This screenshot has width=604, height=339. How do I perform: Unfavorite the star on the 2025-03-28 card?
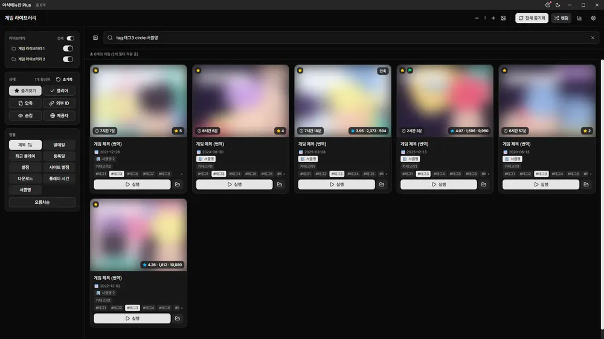coord(300,71)
